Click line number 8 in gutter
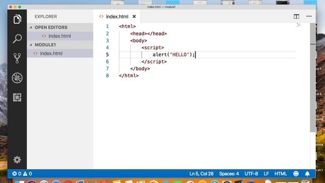 coord(107,76)
